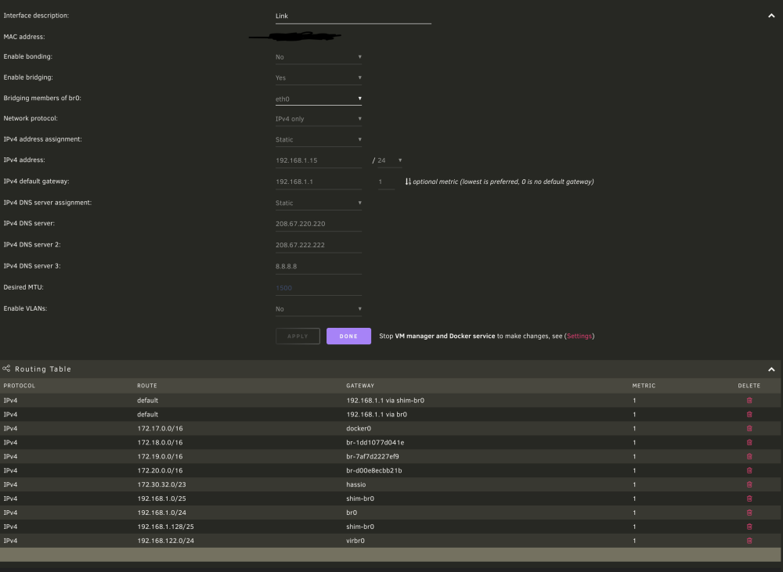Open IPv4 DNS server assignment dropdown

click(x=319, y=203)
